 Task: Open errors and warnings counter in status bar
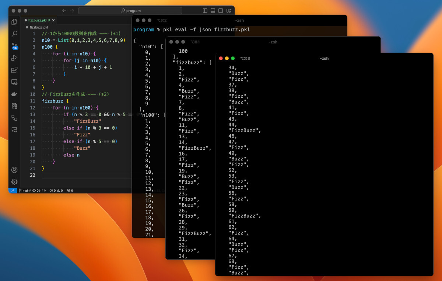coord(56,191)
